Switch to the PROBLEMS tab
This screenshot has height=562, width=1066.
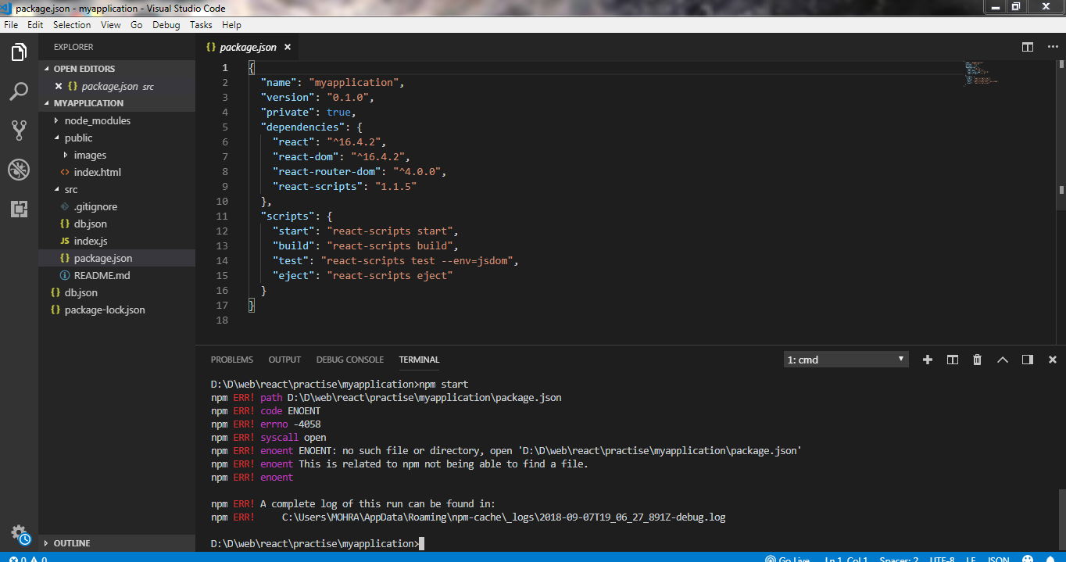[x=231, y=359]
